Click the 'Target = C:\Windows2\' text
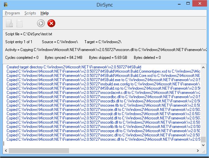The width and height of the screenshot is (209, 158). click(103, 42)
